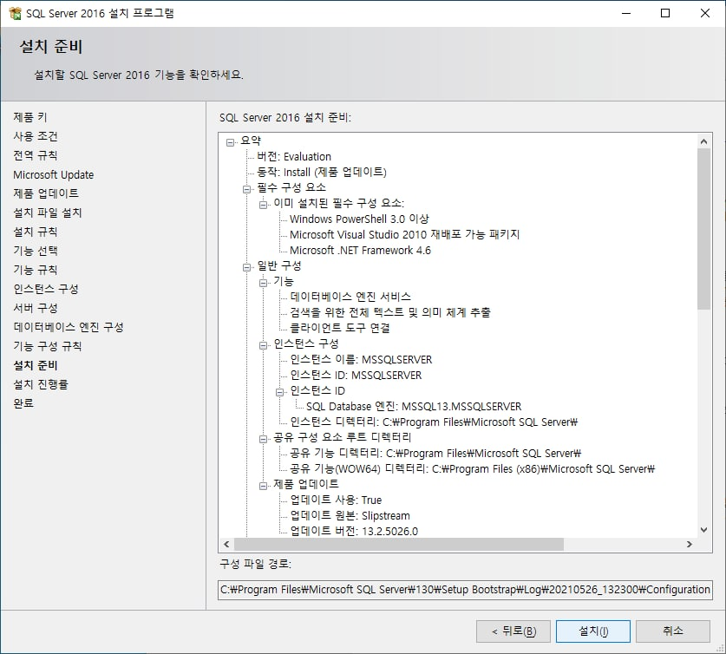Maximize the SQL Server 2016 setup window

[665, 13]
